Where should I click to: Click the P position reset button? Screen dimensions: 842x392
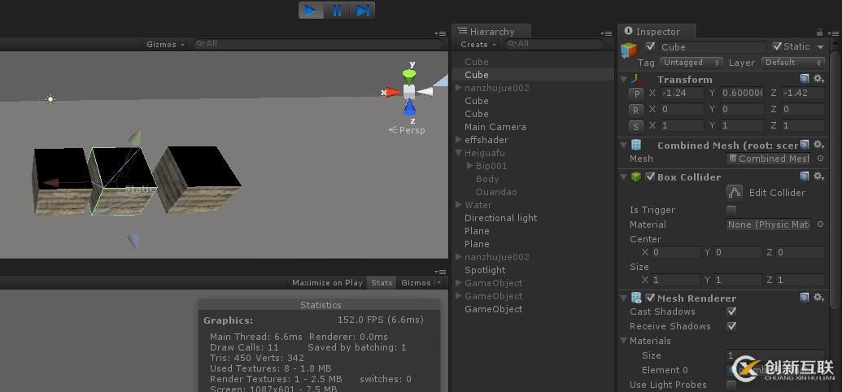(x=636, y=94)
